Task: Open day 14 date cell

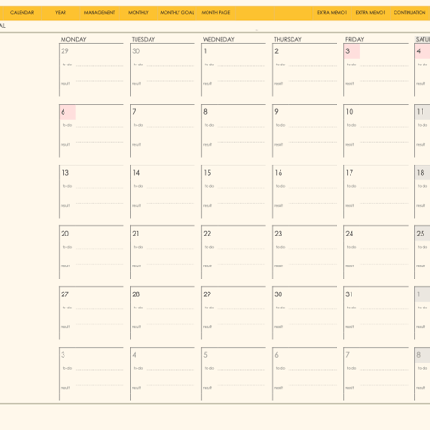Action: [x=136, y=173]
